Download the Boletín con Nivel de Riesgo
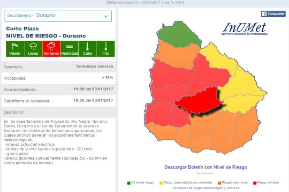Viewport: 289px width, 192px height. click(x=205, y=167)
